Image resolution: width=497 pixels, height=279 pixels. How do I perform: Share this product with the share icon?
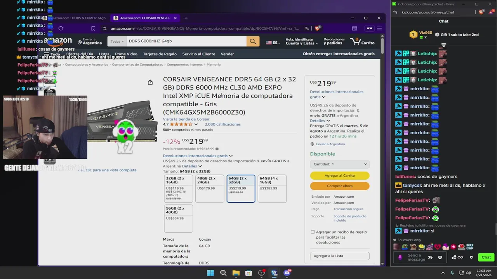(150, 82)
